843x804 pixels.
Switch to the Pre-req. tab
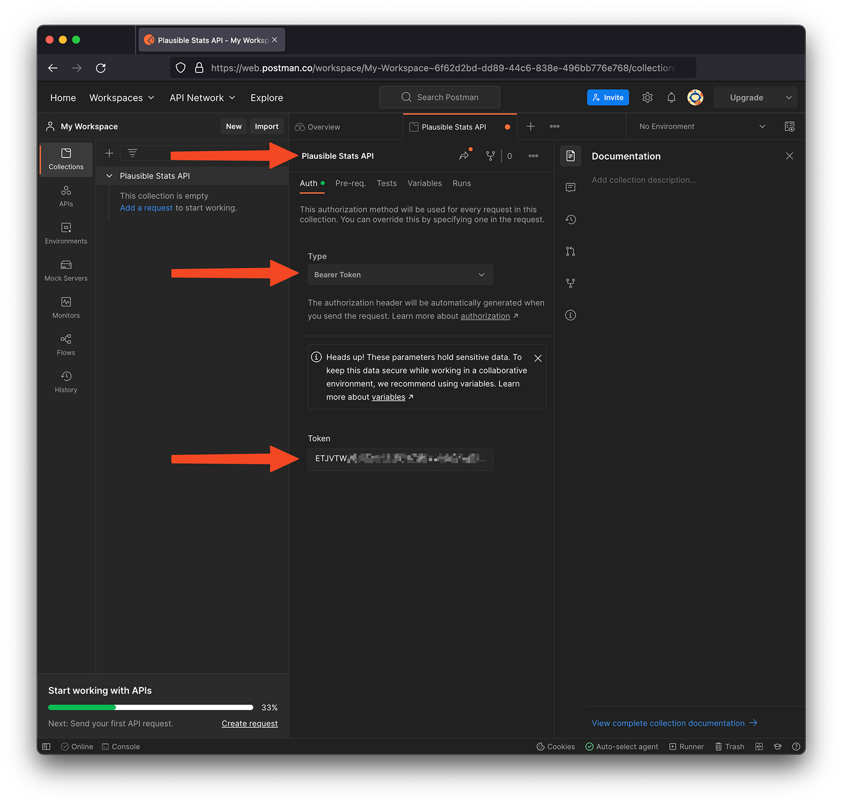pos(350,183)
